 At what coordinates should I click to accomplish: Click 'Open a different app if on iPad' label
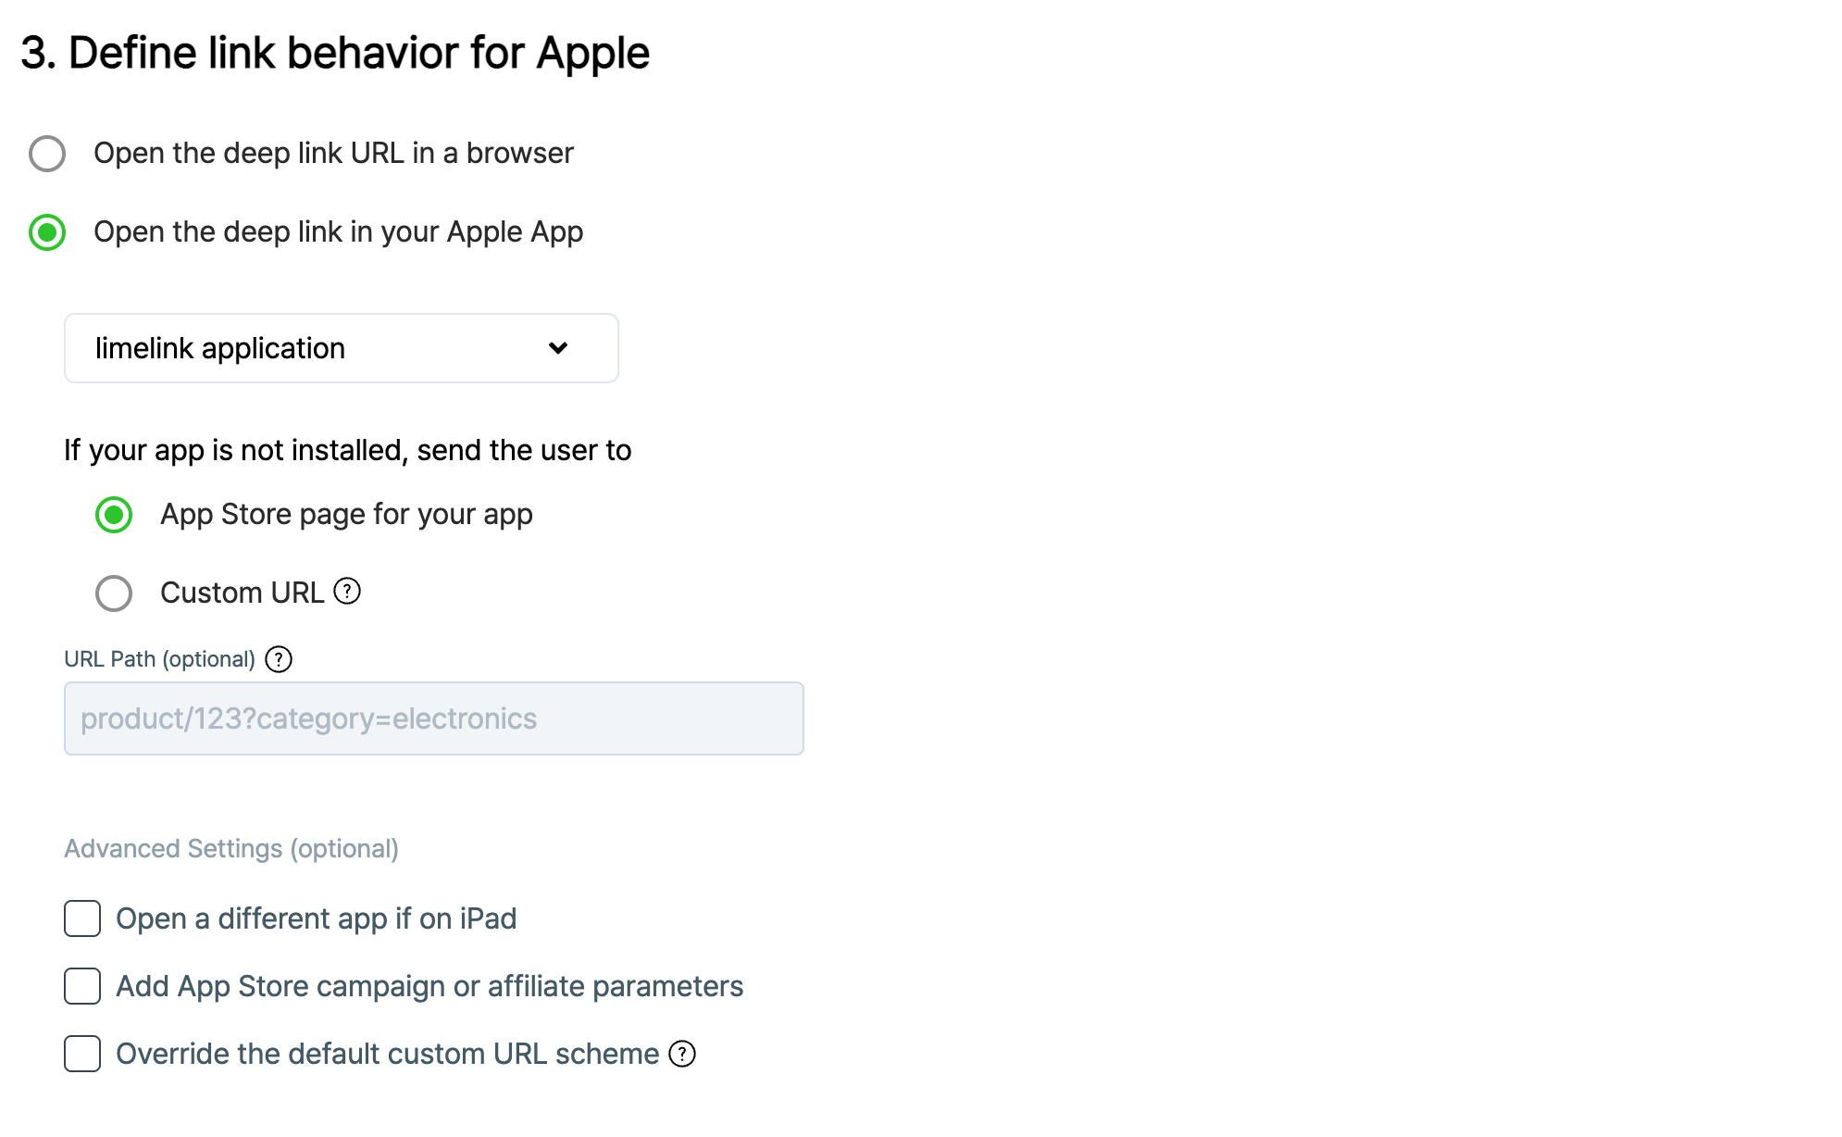[x=316, y=918]
